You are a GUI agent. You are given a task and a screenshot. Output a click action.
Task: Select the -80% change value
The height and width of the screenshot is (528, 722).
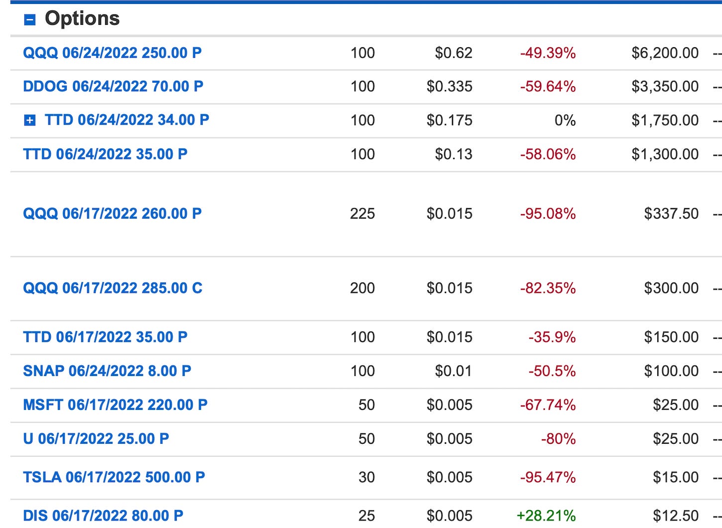[x=558, y=438]
